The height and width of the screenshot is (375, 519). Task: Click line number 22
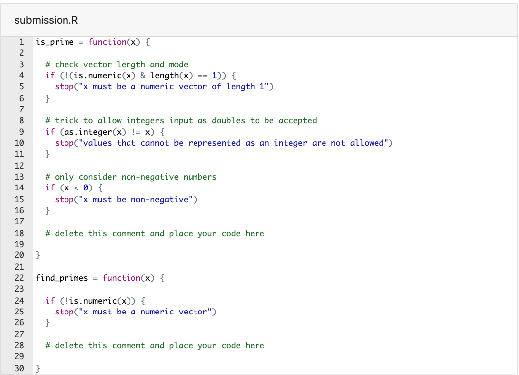19,278
